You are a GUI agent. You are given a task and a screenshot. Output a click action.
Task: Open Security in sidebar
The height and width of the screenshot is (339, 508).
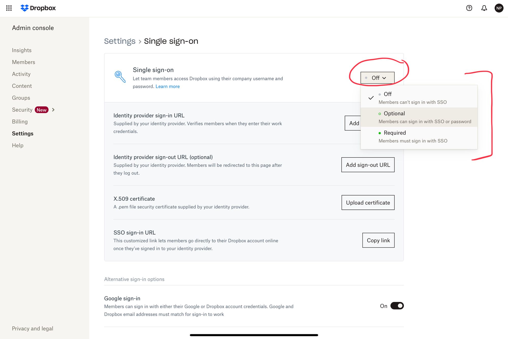(x=22, y=110)
